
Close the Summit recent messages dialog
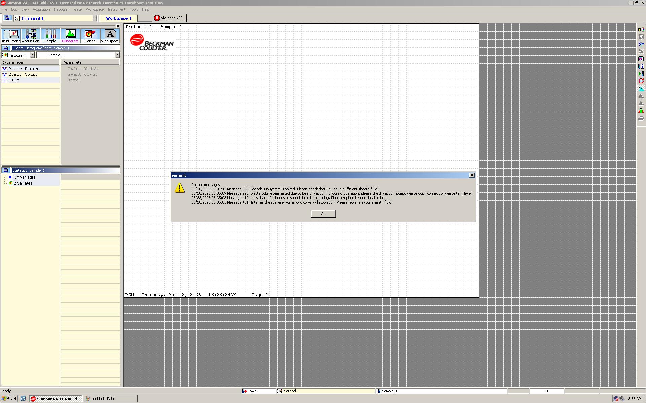(472, 175)
